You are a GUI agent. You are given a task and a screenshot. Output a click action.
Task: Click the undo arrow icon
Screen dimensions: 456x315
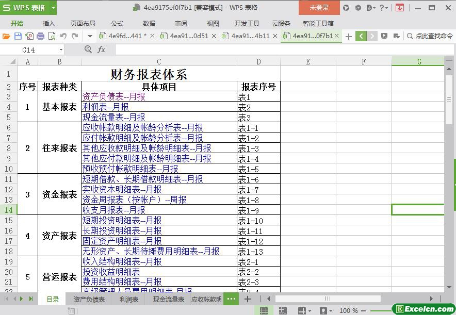(63, 36)
